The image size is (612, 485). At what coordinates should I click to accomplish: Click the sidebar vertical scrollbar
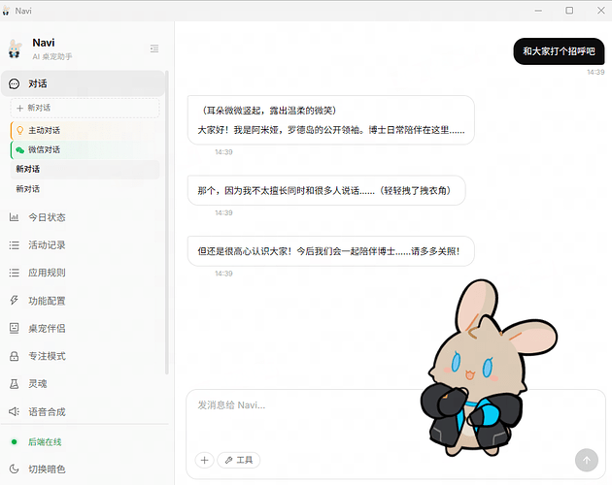click(x=167, y=222)
